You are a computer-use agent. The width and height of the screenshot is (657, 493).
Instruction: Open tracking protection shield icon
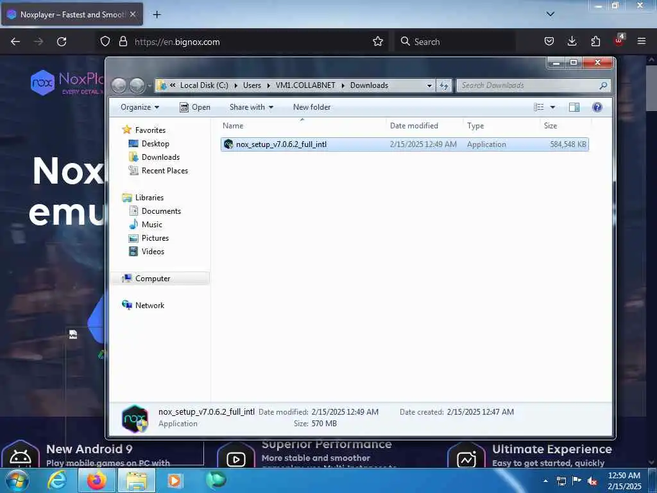105,42
